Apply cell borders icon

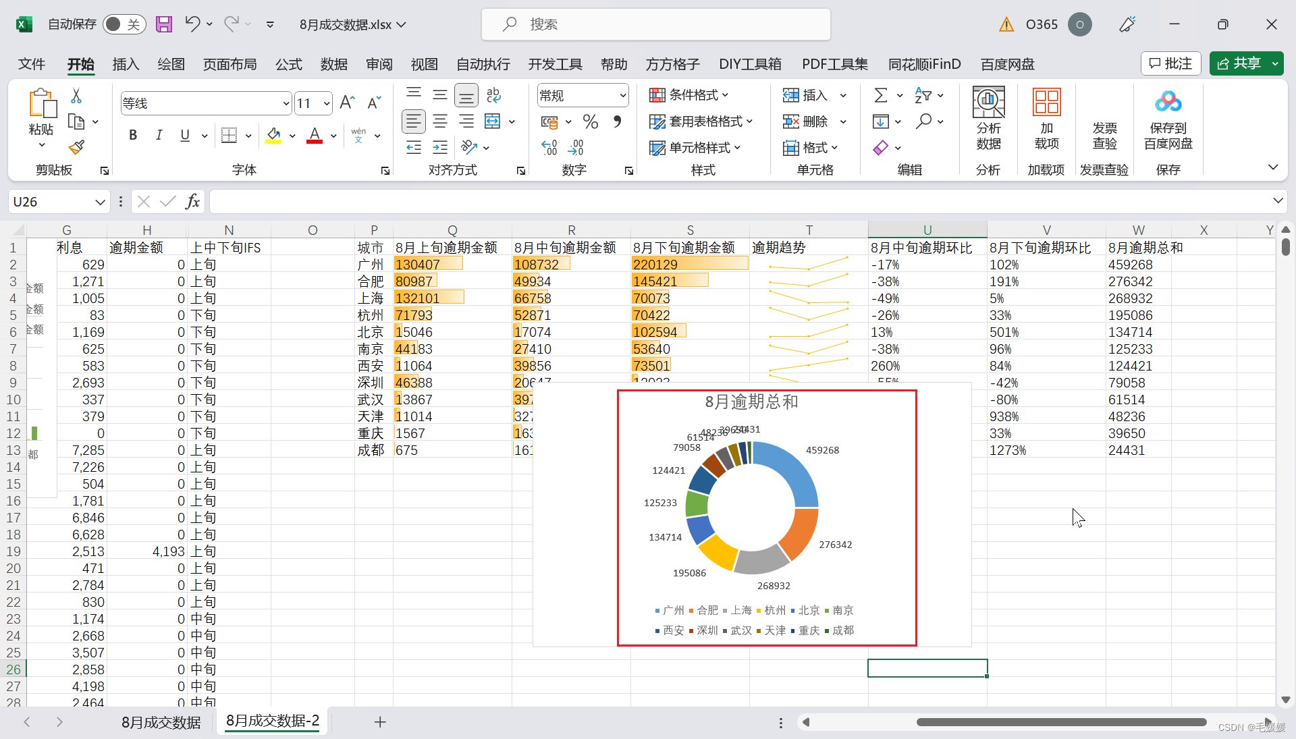click(x=229, y=135)
